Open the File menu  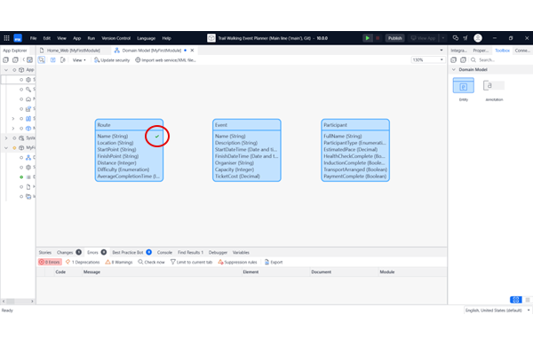point(33,38)
